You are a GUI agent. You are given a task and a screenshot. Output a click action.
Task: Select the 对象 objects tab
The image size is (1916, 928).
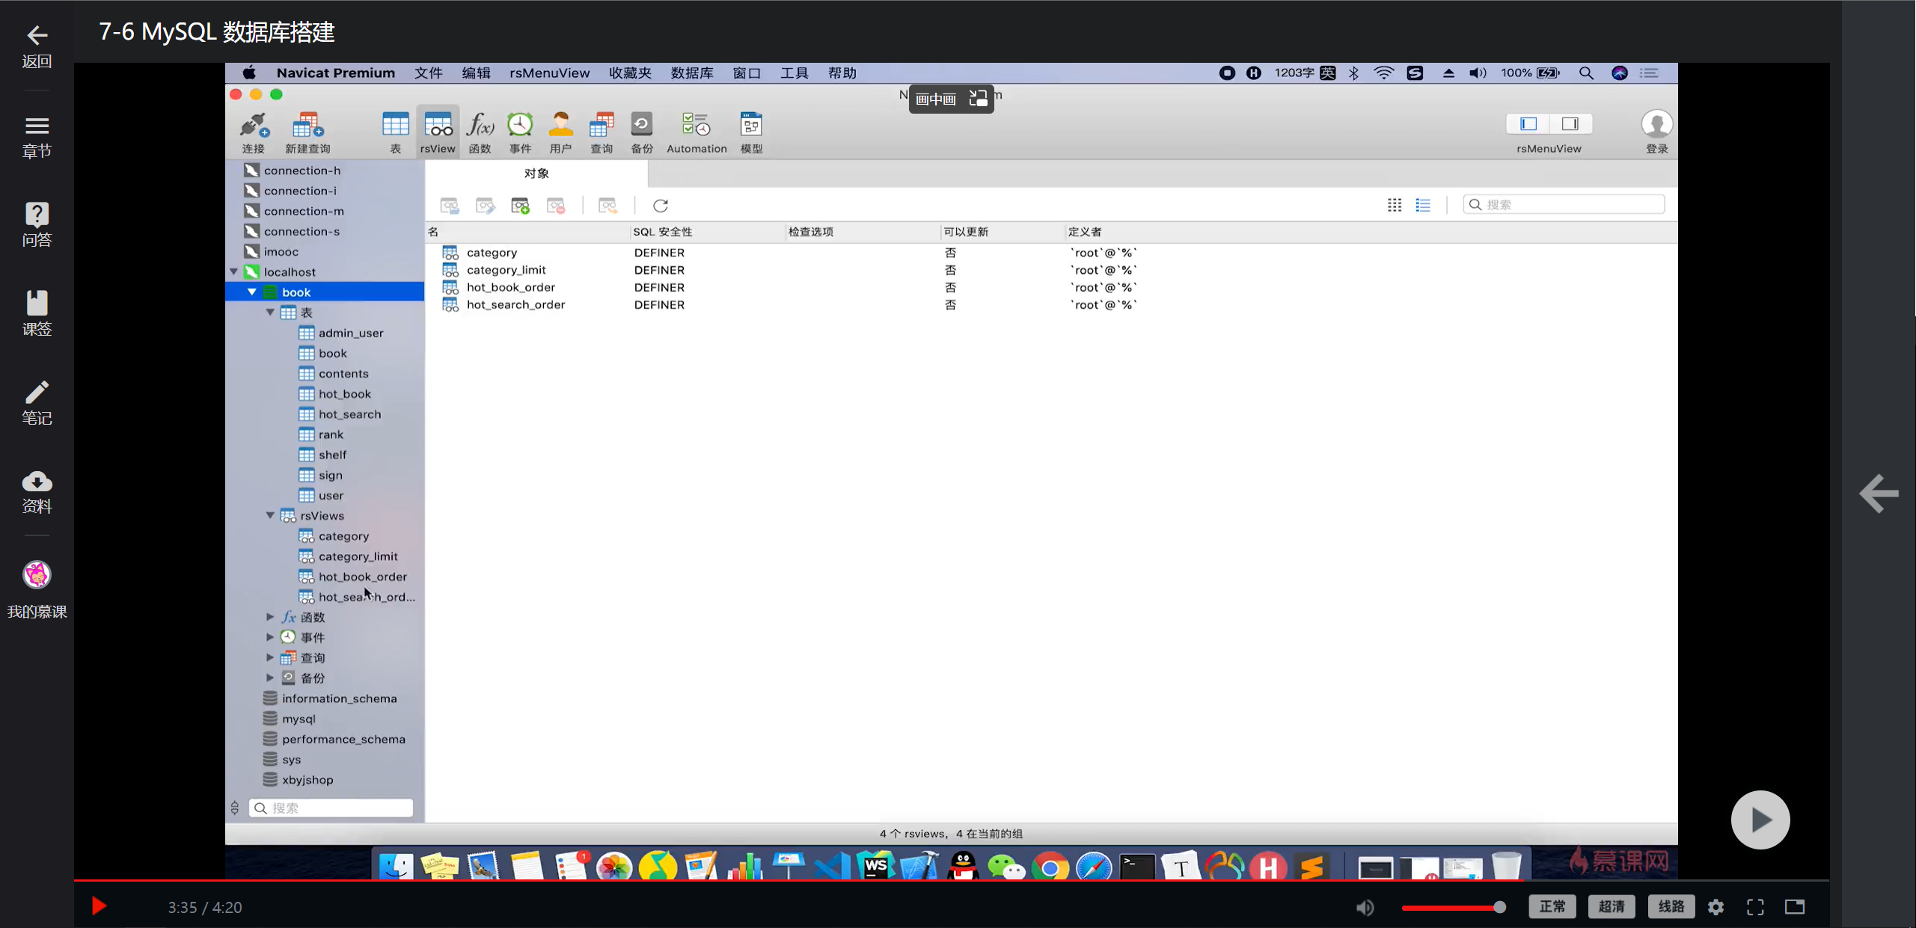point(536,173)
